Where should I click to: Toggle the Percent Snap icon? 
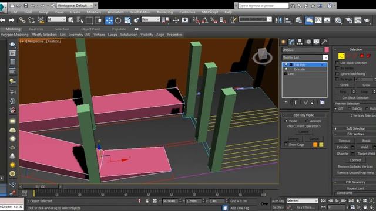(x=214, y=21)
